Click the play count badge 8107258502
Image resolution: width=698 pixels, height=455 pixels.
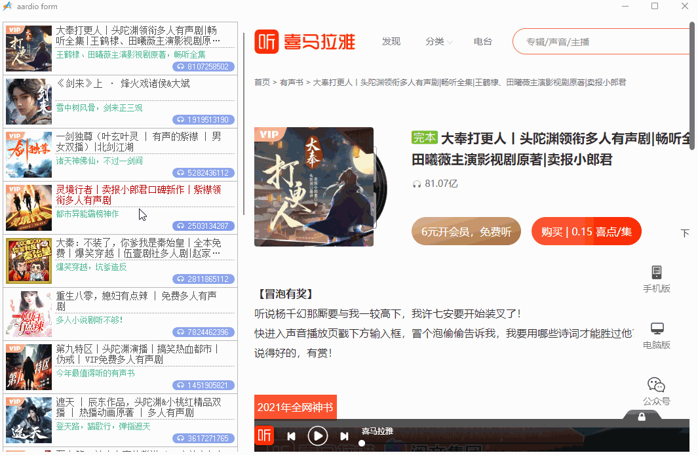(x=203, y=67)
